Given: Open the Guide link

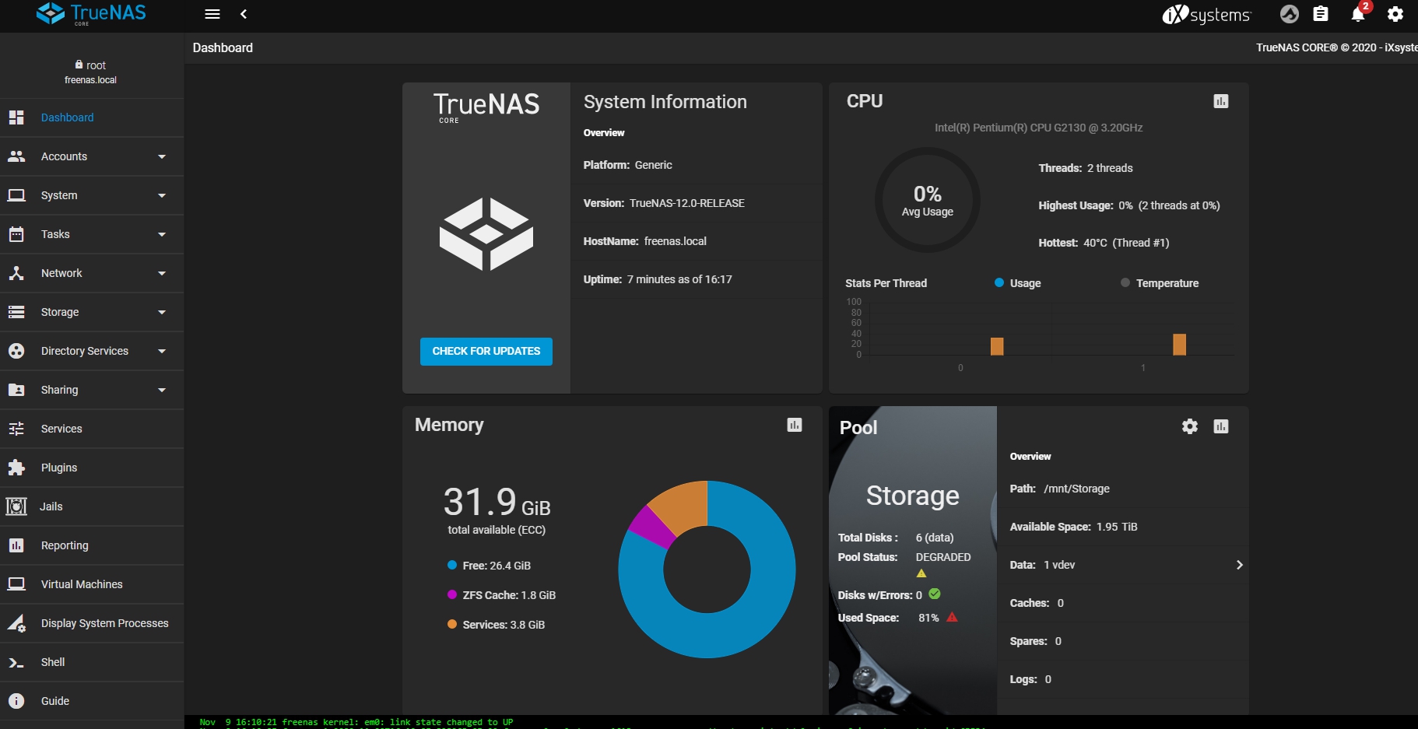Looking at the screenshot, I should click(x=92, y=701).
